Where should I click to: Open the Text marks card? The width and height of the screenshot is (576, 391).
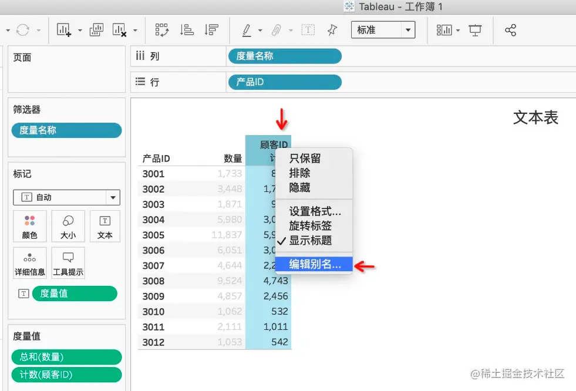[x=105, y=226]
